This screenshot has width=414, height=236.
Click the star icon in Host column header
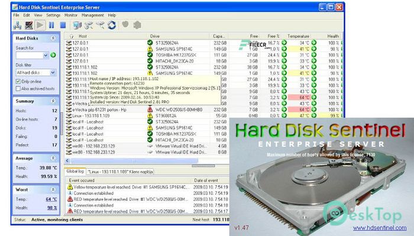click(x=72, y=37)
